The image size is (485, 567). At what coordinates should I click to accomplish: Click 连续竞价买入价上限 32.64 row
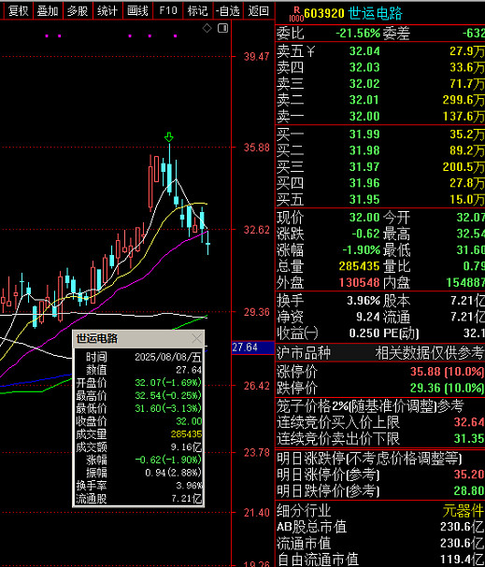380,422
